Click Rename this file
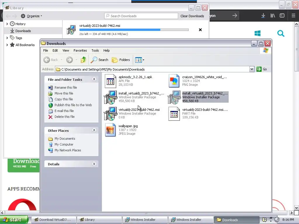 pyautogui.click(x=66, y=87)
